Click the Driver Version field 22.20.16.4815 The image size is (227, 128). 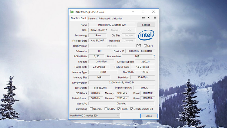click(x=122, y=83)
